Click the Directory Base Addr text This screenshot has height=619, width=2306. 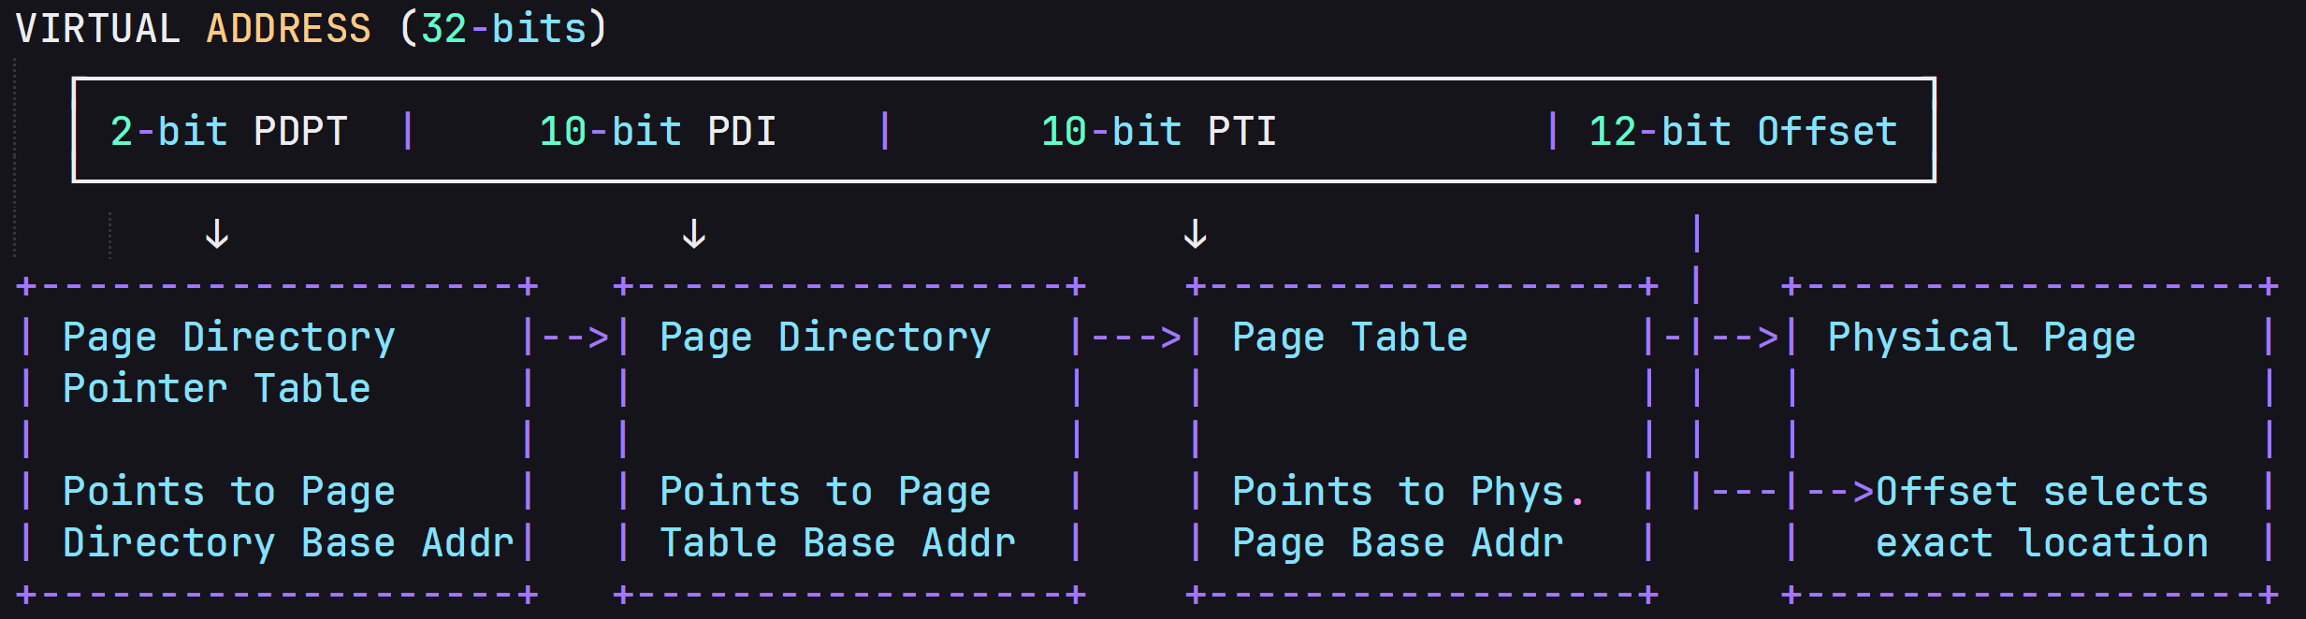click(288, 543)
